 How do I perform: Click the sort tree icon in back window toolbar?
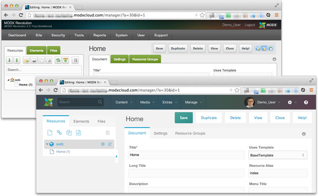point(66,60)
